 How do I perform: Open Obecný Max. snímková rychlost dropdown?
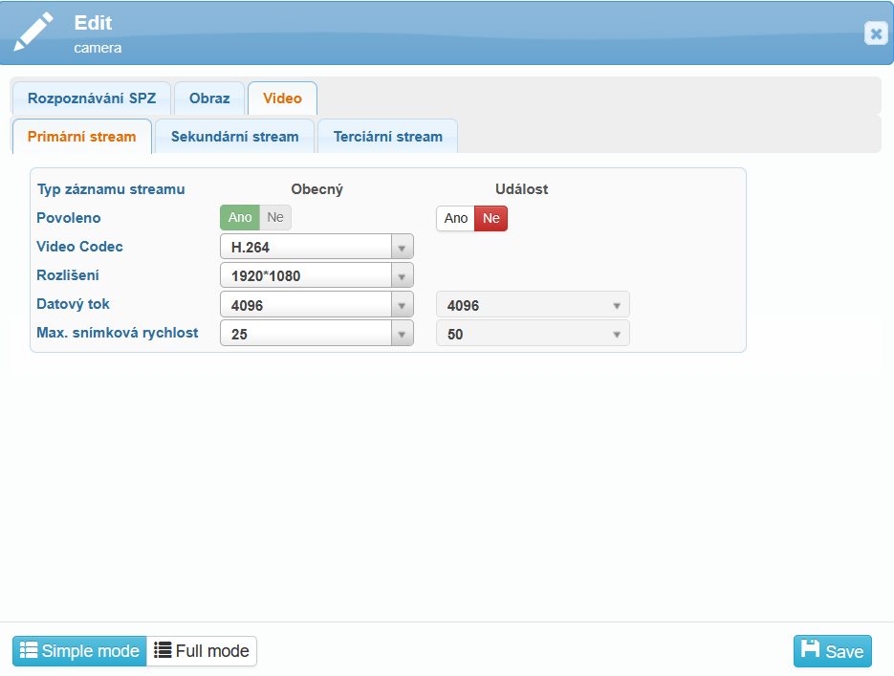click(x=403, y=335)
